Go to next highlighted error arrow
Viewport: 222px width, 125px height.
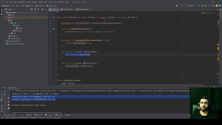tap(217, 13)
